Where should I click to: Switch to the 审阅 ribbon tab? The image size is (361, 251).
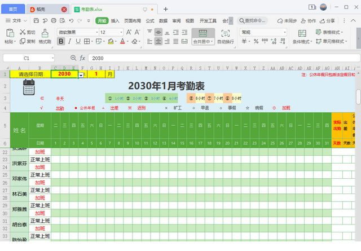point(177,21)
